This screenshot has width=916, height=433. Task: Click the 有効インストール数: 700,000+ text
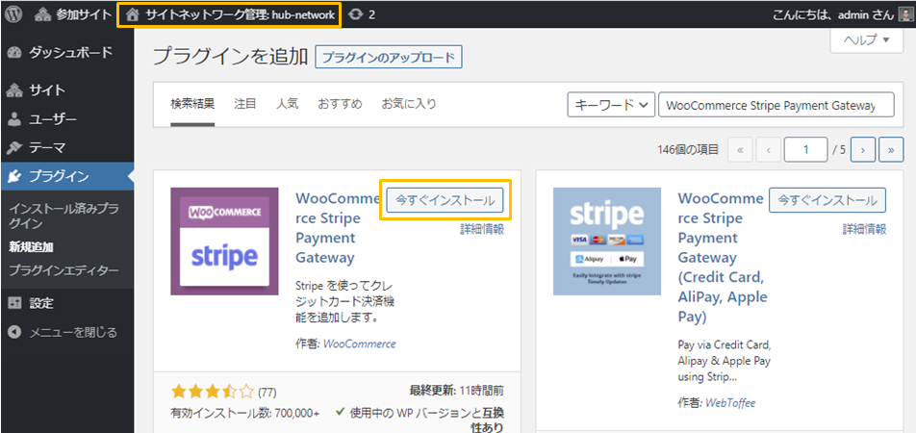(244, 413)
